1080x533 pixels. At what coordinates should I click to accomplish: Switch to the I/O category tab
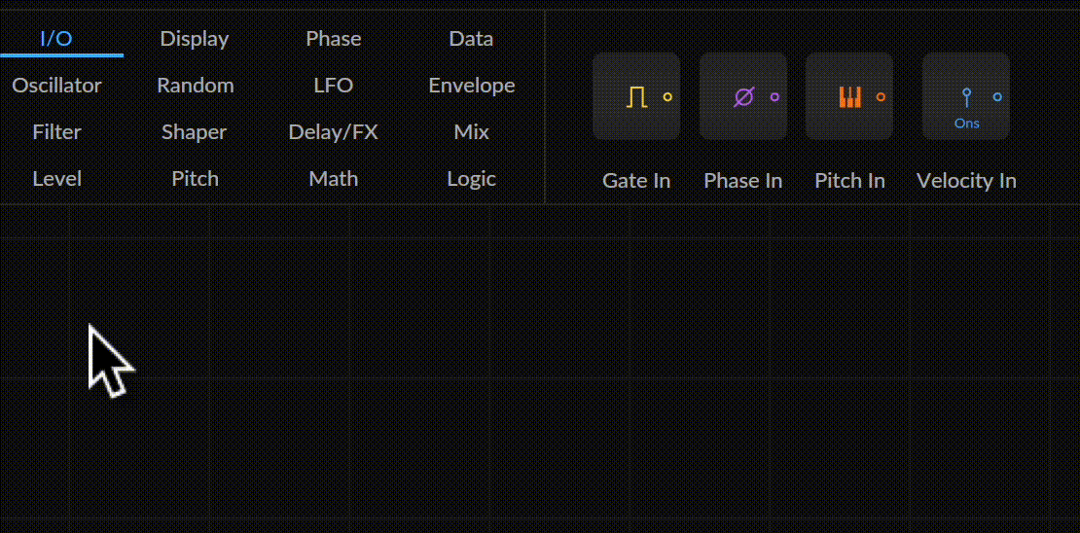point(56,39)
